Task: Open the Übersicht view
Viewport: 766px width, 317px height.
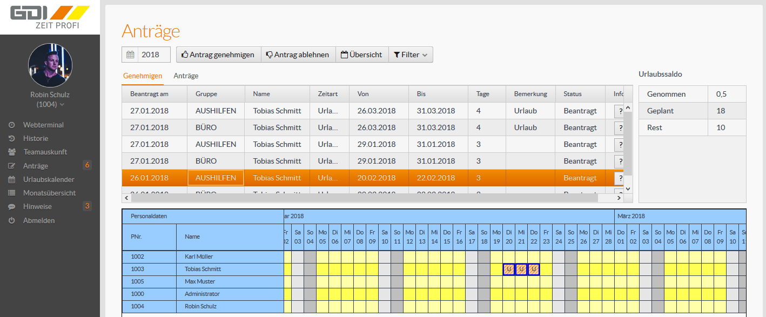Action: (362, 55)
